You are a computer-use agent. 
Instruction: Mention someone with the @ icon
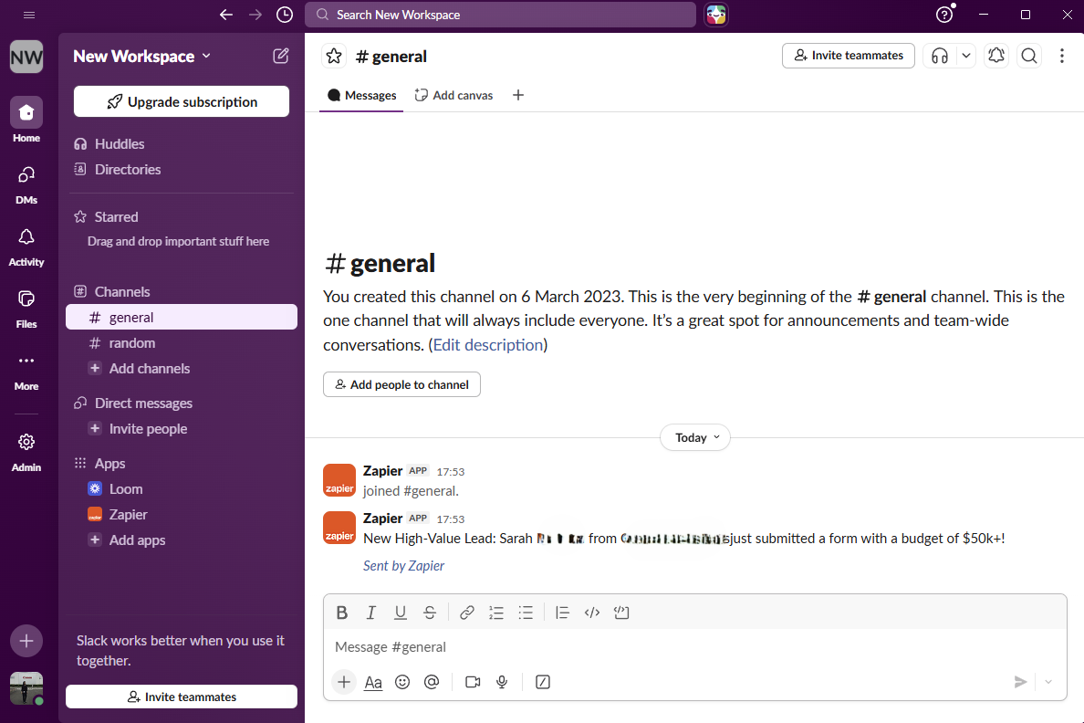tap(432, 682)
